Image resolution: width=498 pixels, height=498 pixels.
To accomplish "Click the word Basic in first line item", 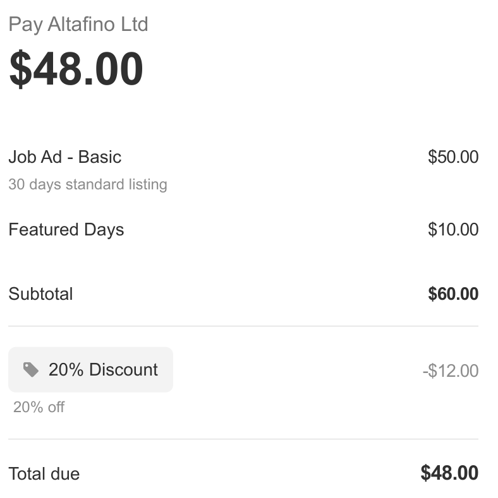I will pos(99,157).
